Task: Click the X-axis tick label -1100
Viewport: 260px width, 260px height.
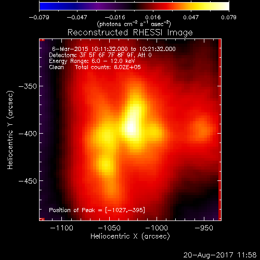Action: tap(62, 228)
